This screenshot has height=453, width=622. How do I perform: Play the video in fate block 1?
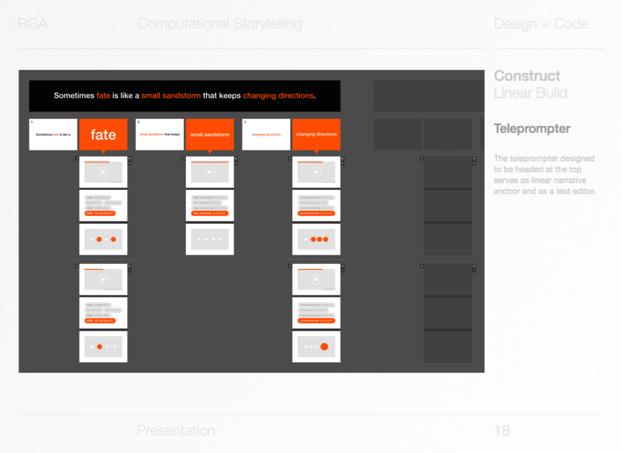coord(103,172)
